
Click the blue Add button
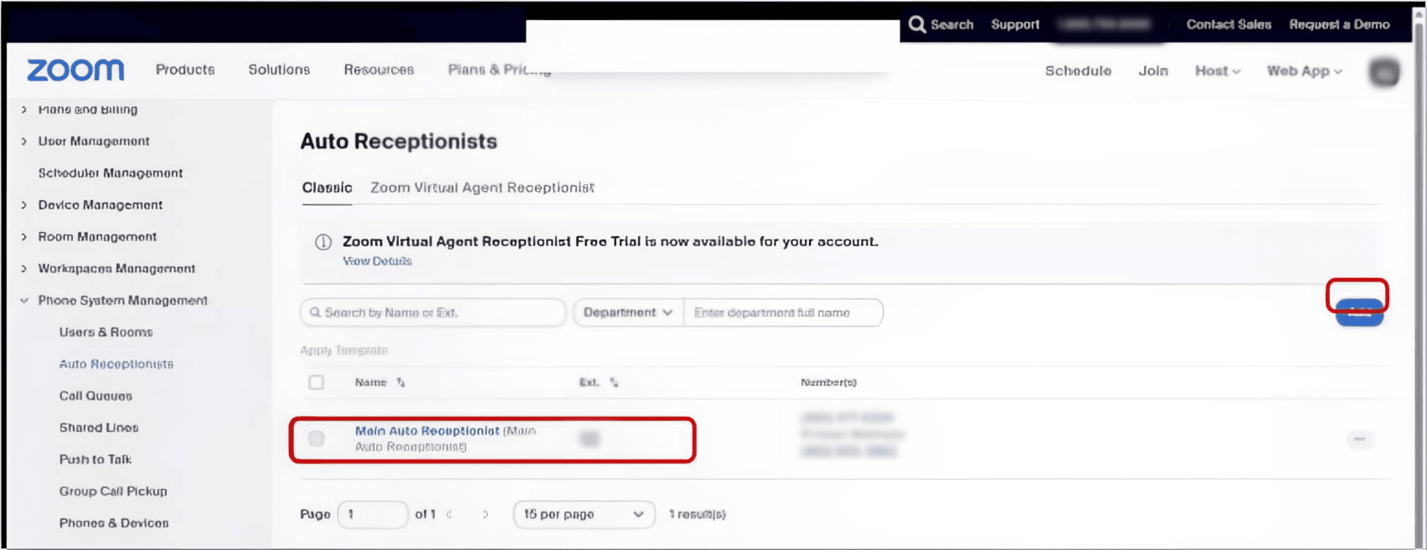click(1359, 312)
